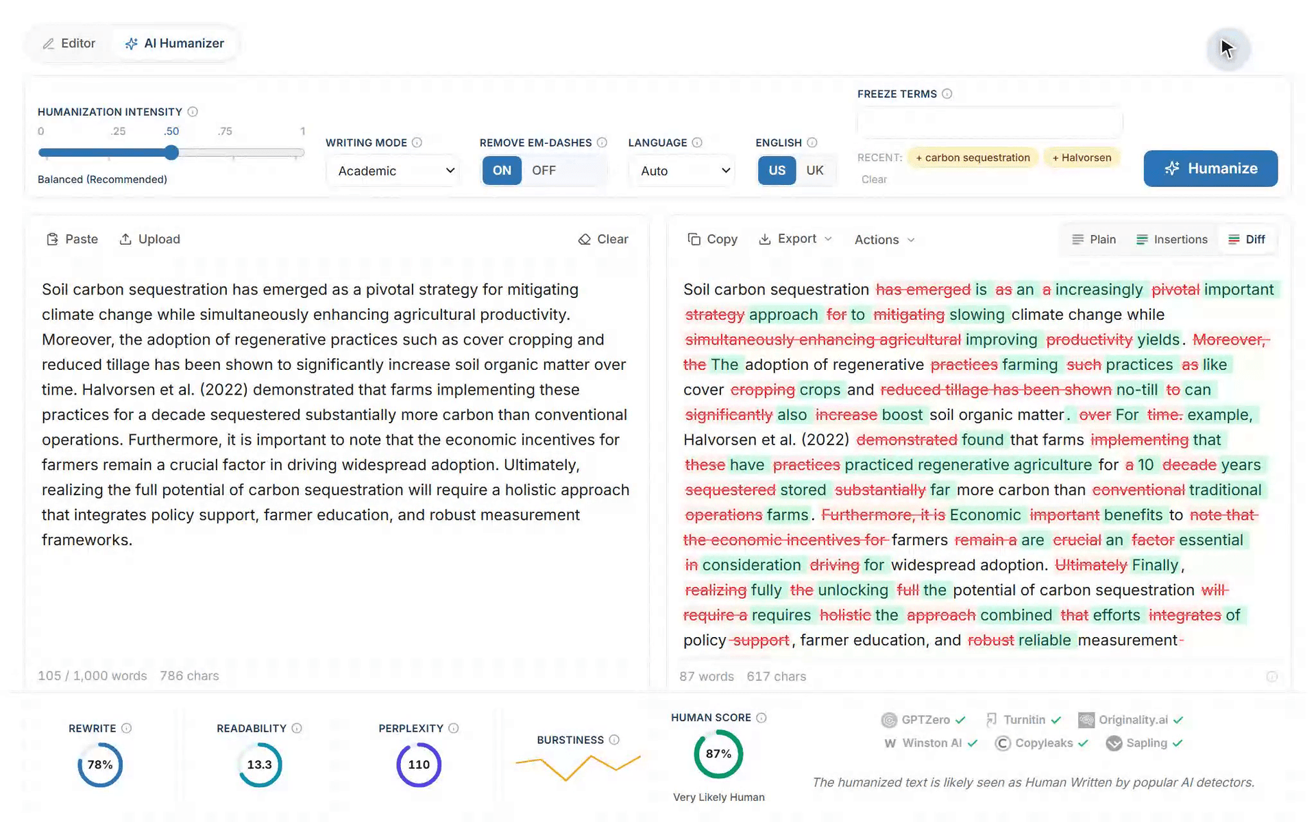Screen dimensions: 1316x822
Task: Click the 87% human score gauge
Action: click(x=718, y=754)
